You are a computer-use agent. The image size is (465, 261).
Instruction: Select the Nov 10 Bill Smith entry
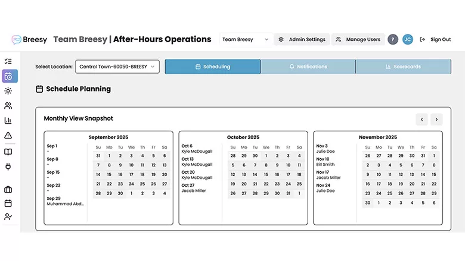click(x=325, y=162)
